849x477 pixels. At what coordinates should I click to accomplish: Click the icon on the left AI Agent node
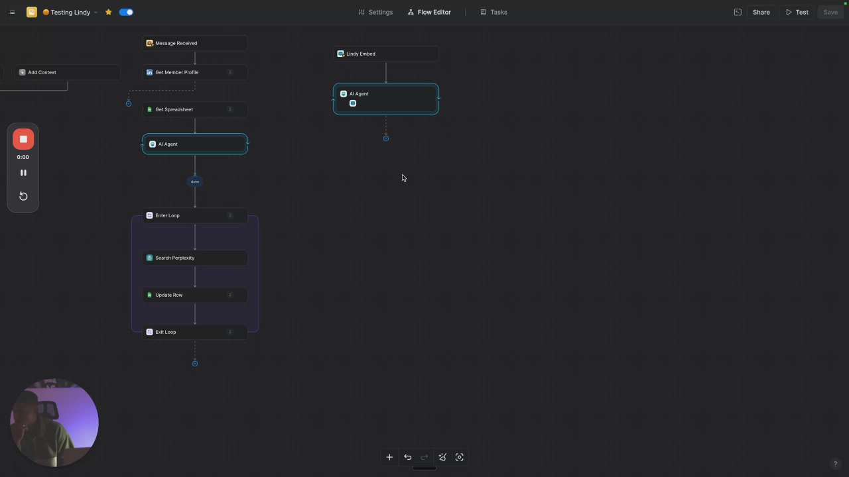(x=153, y=144)
